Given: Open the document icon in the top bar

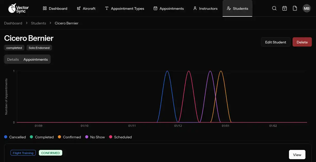Looking at the screenshot, I should pos(295,8).
